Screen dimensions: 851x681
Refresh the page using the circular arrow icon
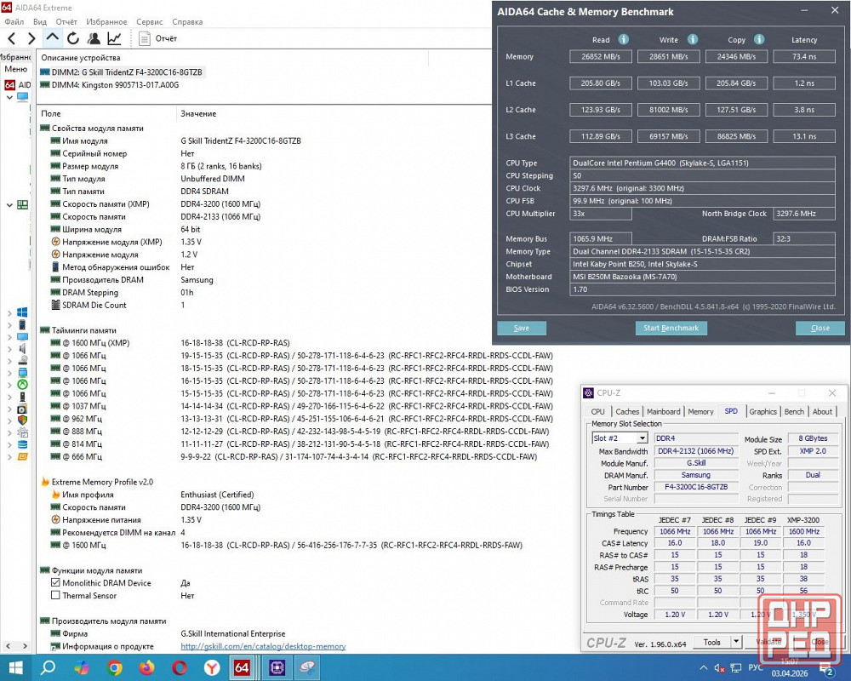point(73,38)
